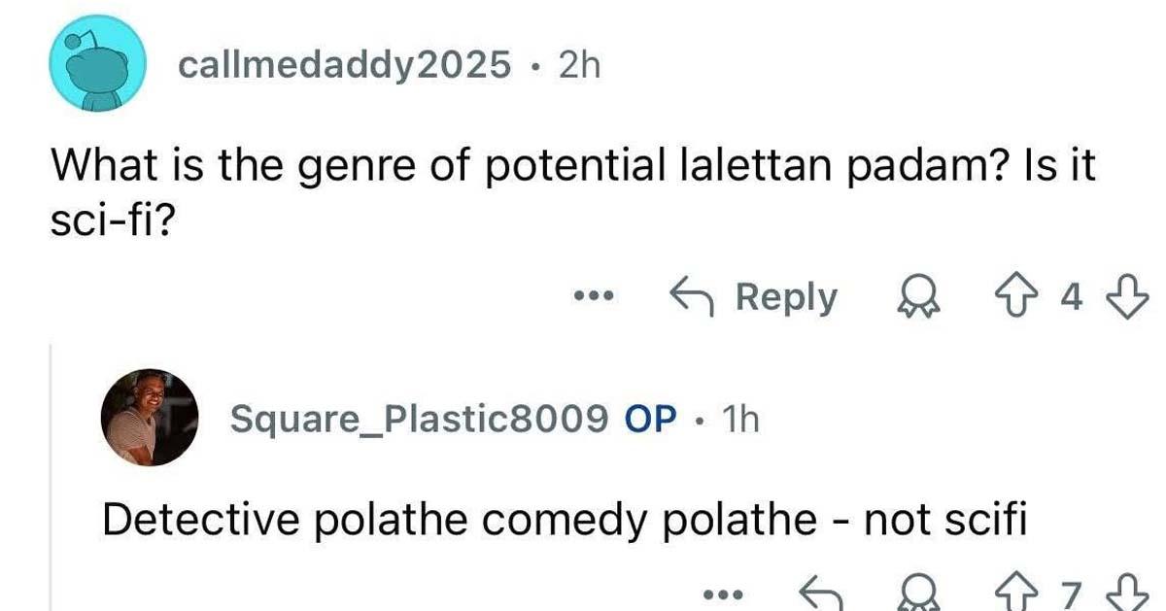Viewport: 1166px width, 611px height.
Task: Open Square_Plastic8009's profile picture
Action: click(x=149, y=417)
